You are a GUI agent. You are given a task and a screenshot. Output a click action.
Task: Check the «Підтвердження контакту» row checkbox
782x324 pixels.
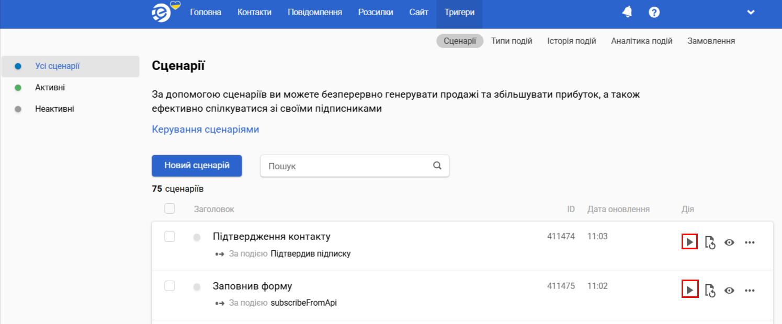click(x=169, y=236)
